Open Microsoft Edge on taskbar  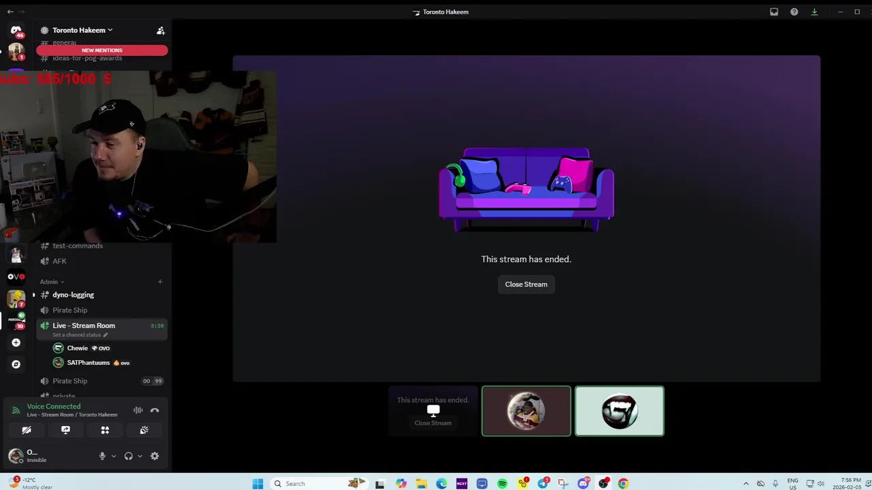441,484
